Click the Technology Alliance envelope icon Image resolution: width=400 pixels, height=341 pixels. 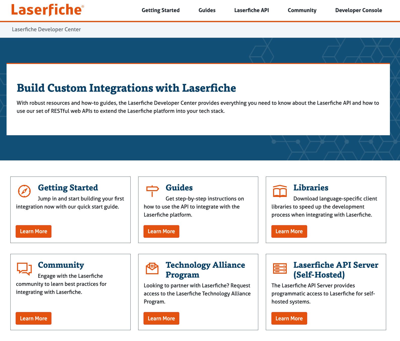(152, 268)
